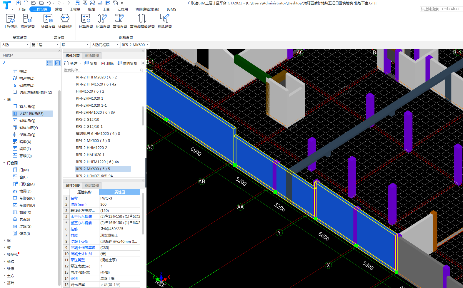Open 弯钩设置 hook settings

[x=120, y=21]
